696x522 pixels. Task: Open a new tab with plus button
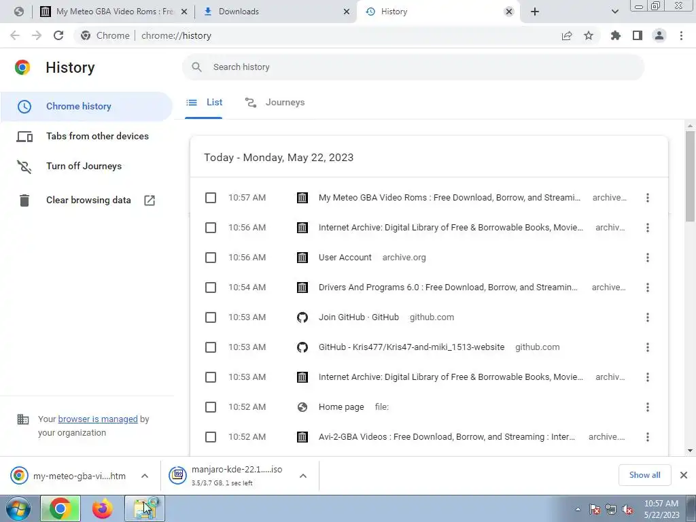[x=535, y=12]
